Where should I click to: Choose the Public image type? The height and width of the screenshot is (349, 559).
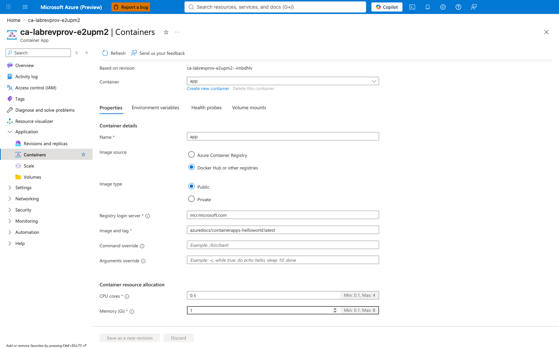[x=191, y=186]
